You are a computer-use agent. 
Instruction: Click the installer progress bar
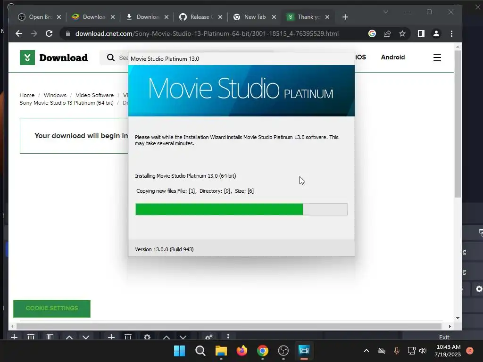pos(241,209)
